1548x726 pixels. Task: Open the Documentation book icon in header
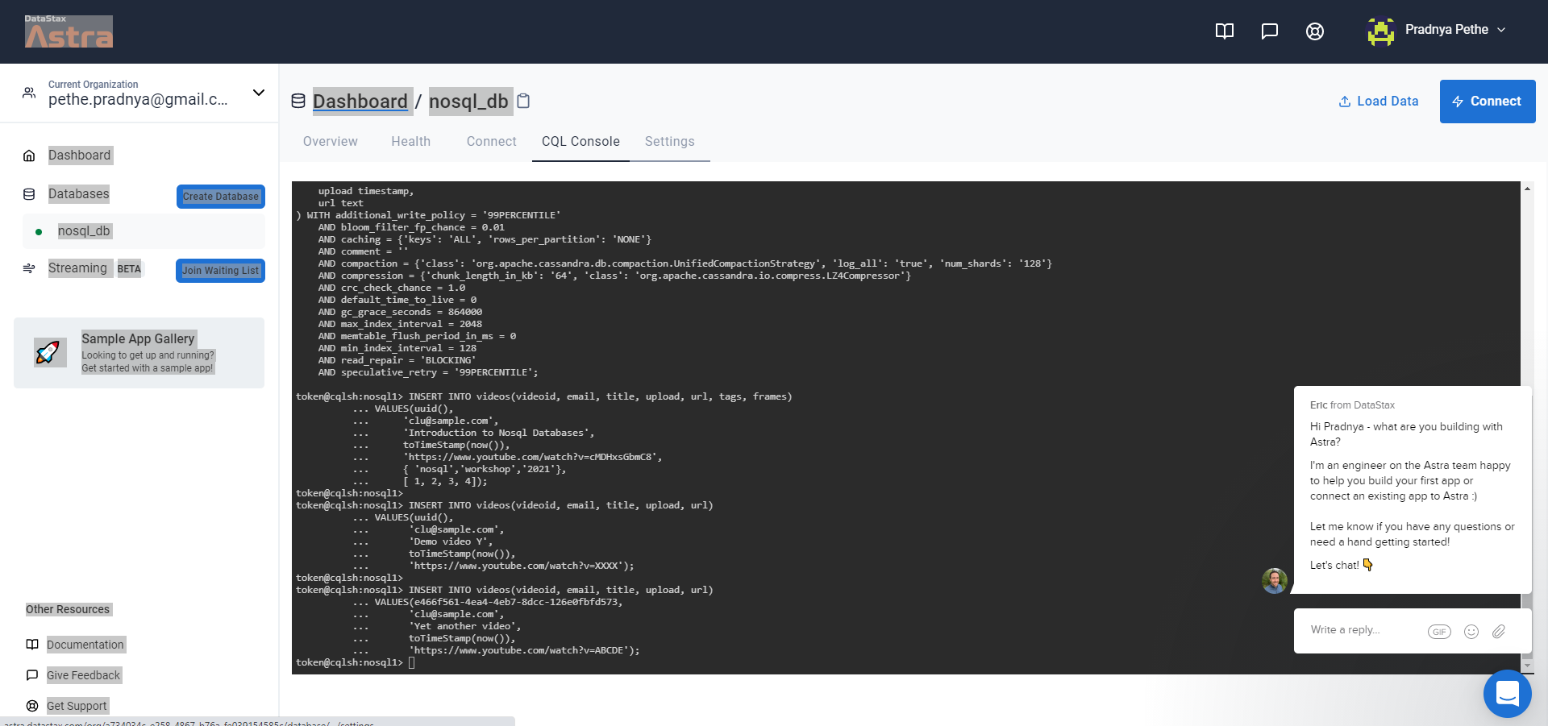pyautogui.click(x=1224, y=31)
